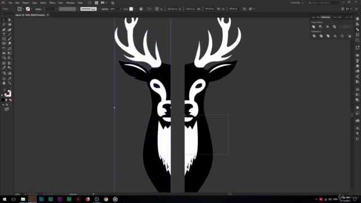
Task: Select the Direct Selection tool
Action: [x=10, y=20]
